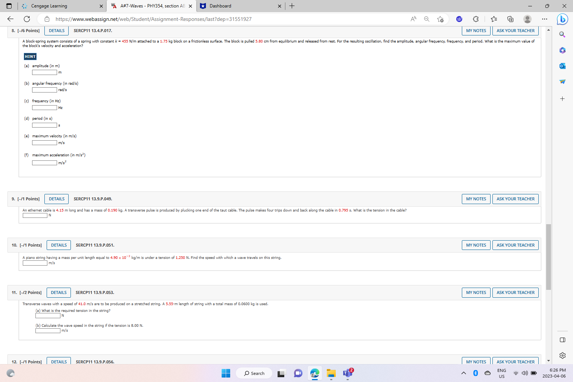Viewport: 573px width, 382px height.
Task: Open Outlook in the Edge sidebar
Action: click(x=562, y=66)
